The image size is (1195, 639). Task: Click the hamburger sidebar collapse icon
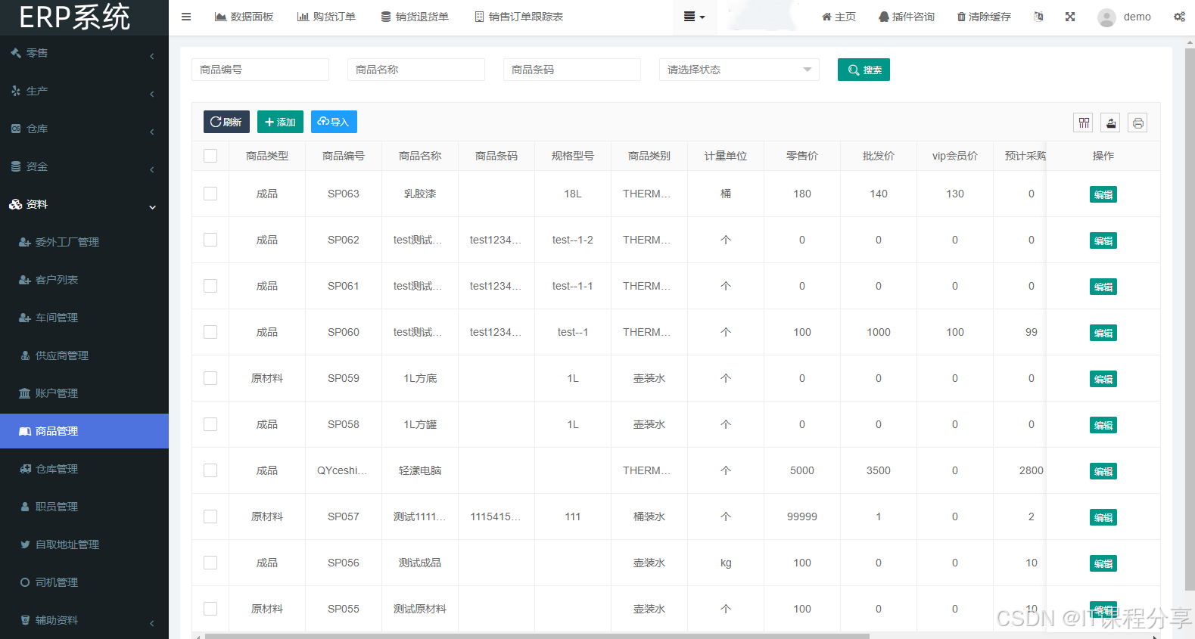[186, 17]
